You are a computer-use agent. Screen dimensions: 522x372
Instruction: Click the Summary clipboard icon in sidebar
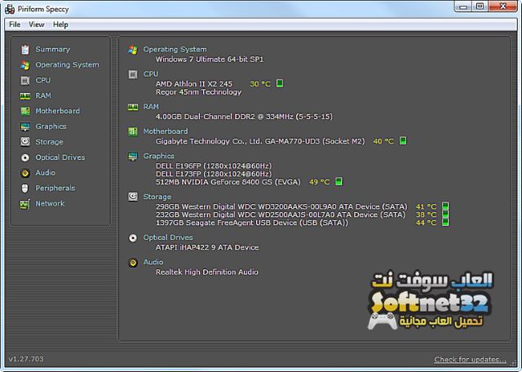click(25, 50)
